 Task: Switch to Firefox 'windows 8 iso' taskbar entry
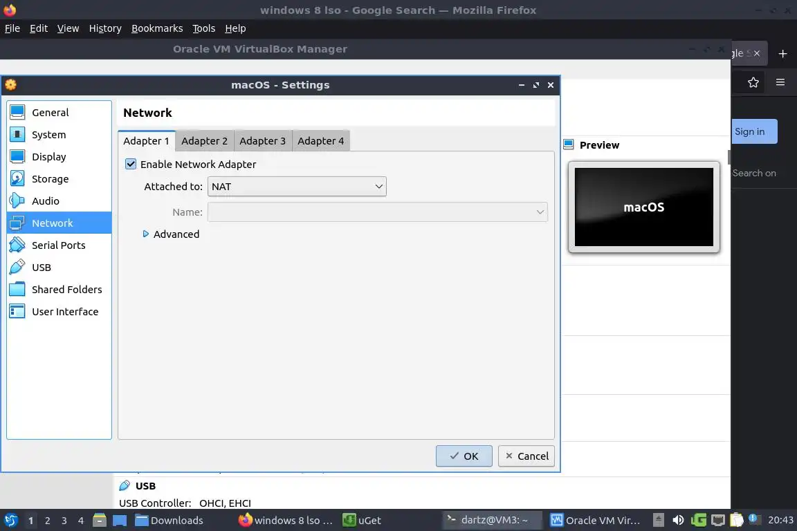coord(286,521)
